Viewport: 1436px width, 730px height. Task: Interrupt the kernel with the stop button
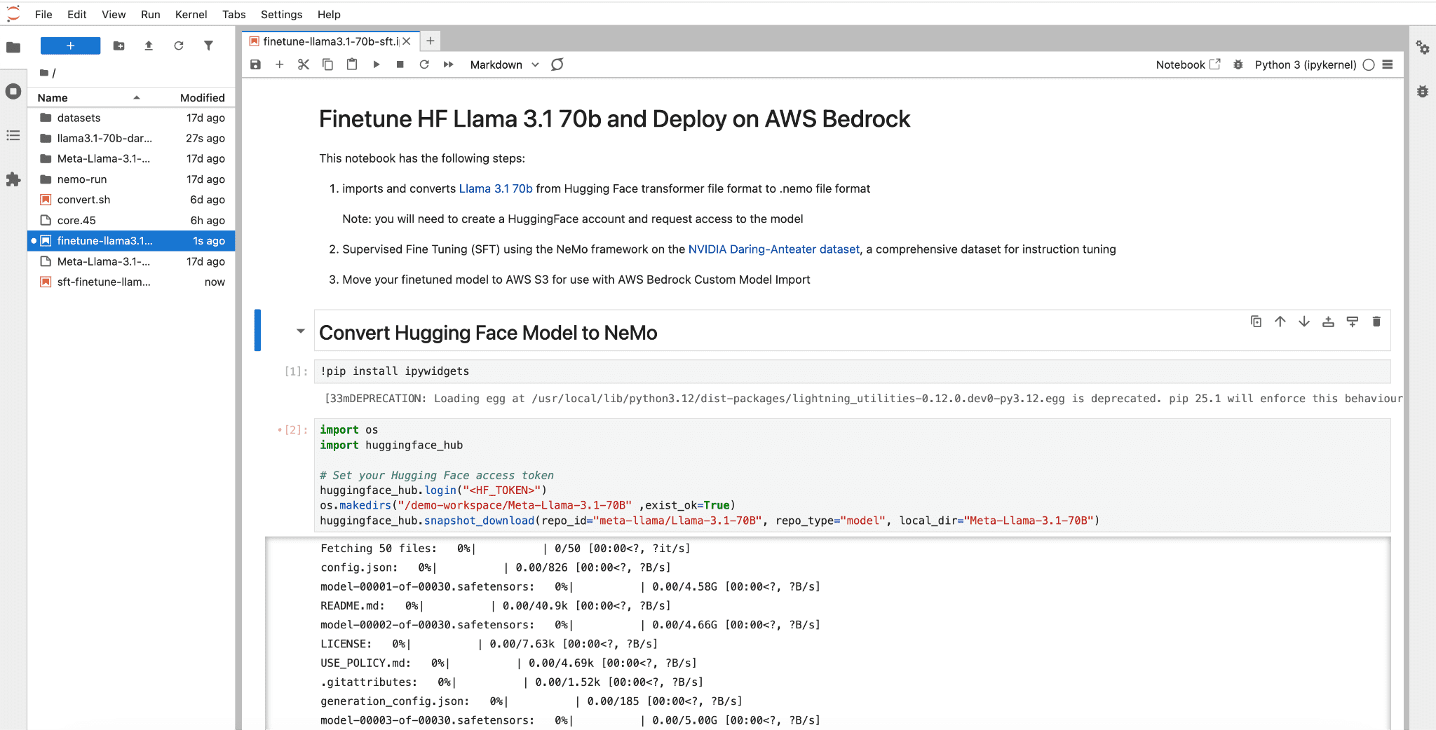pos(400,64)
